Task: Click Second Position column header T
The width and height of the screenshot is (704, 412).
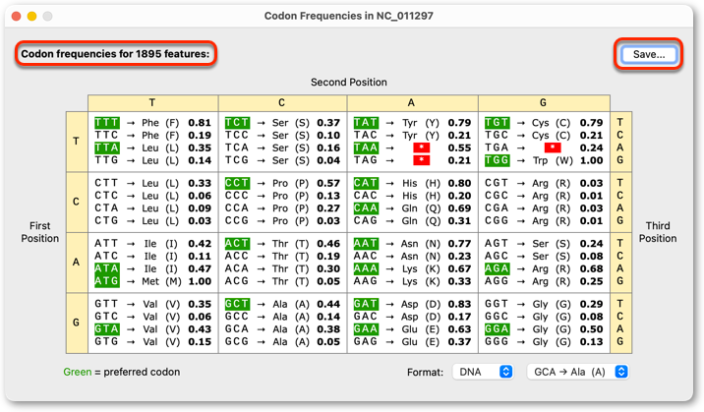Action: pyautogui.click(x=152, y=103)
